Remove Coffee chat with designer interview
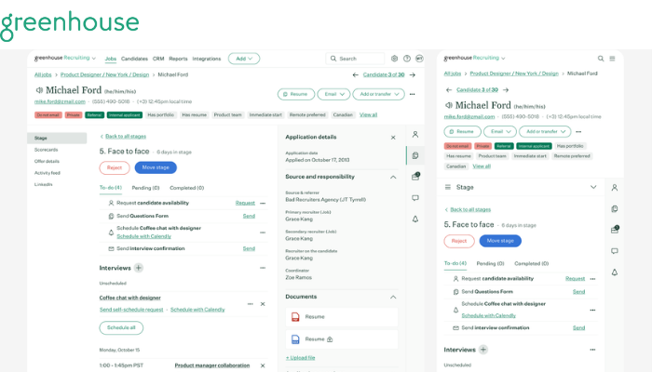Viewport: 652px width, 372px height. pyautogui.click(x=263, y=304)
